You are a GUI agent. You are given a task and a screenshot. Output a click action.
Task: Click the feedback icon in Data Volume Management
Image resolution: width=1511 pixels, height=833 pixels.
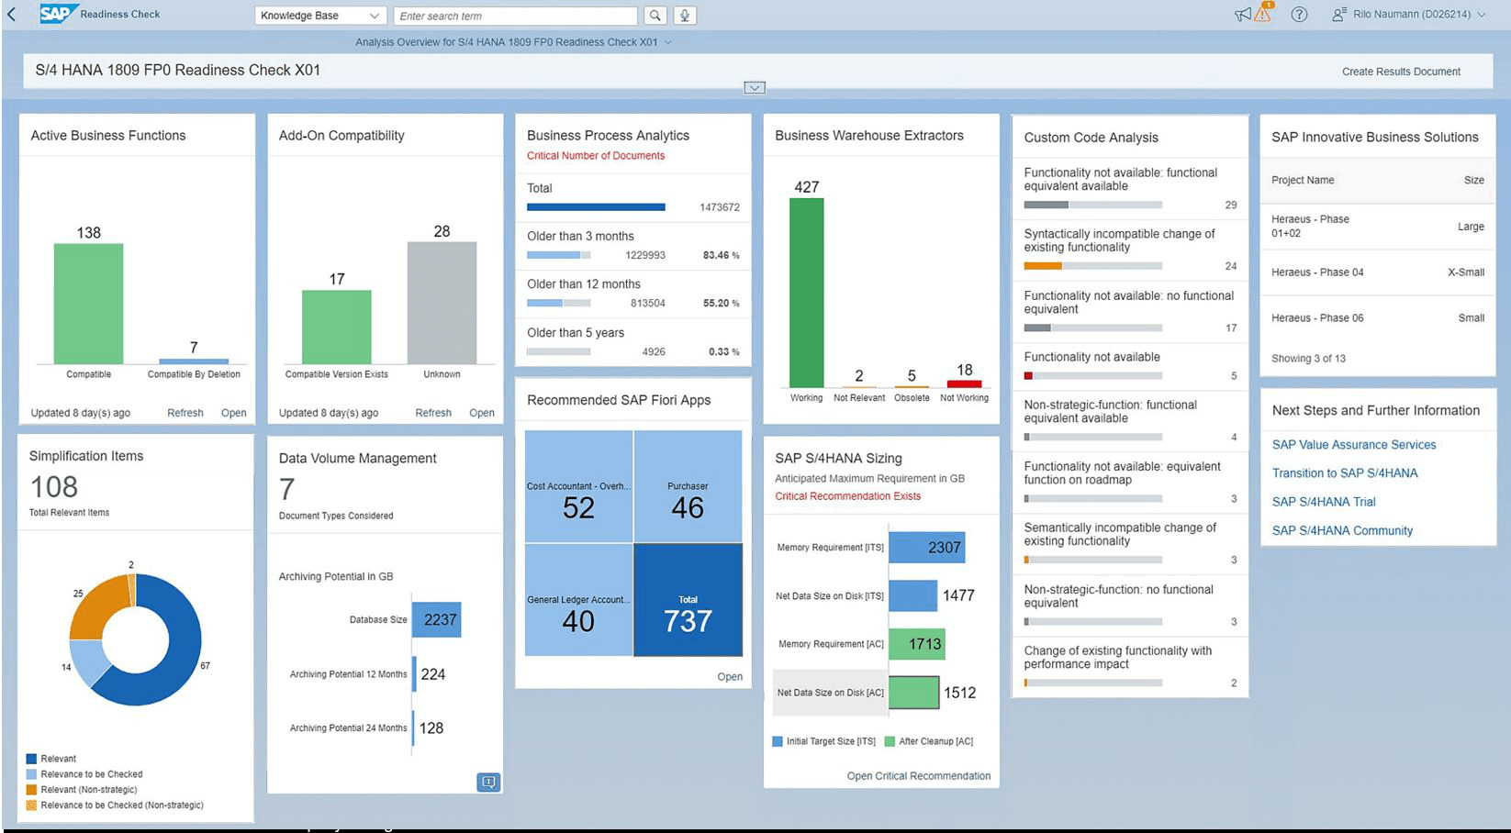click(488, 782)
